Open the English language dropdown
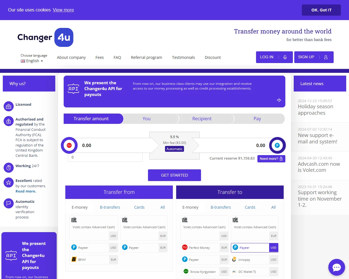The width and height of the screenshot is (349, 279). pos(32,61)
